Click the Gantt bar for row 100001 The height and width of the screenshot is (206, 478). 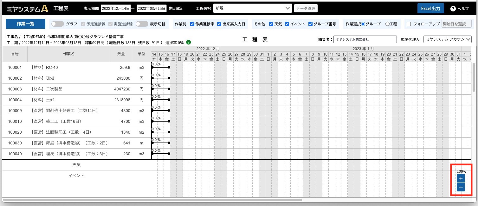160,67
